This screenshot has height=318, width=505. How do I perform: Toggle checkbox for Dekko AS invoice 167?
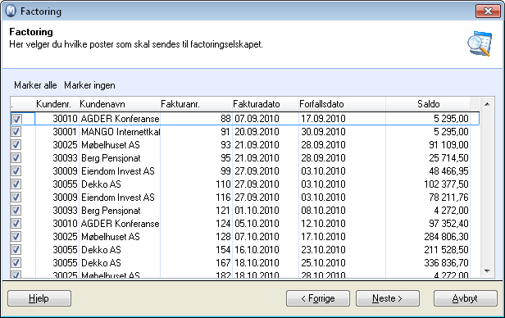(16, 263)
